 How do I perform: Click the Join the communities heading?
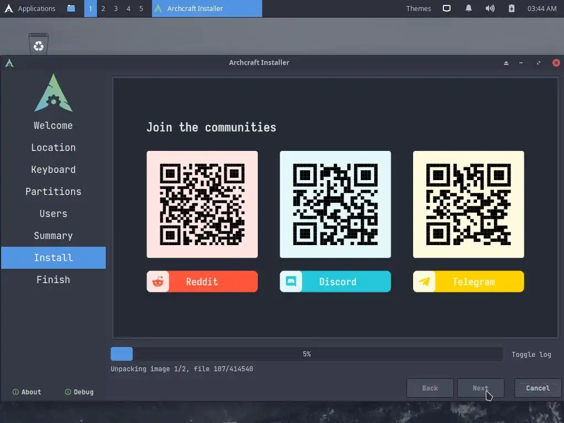(x=211, y=127)
